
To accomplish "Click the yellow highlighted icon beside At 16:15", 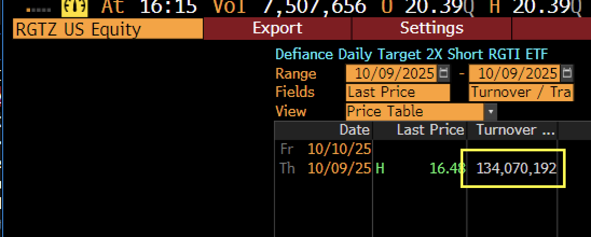I will [74, 8].
